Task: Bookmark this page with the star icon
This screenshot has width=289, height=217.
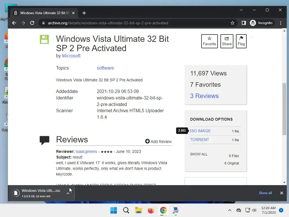Action: (x=233, y=23)
